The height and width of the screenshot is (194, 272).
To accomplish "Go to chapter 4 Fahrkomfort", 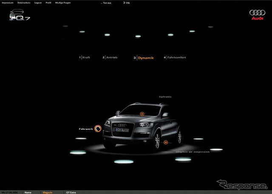I will [x=176, y=57].
